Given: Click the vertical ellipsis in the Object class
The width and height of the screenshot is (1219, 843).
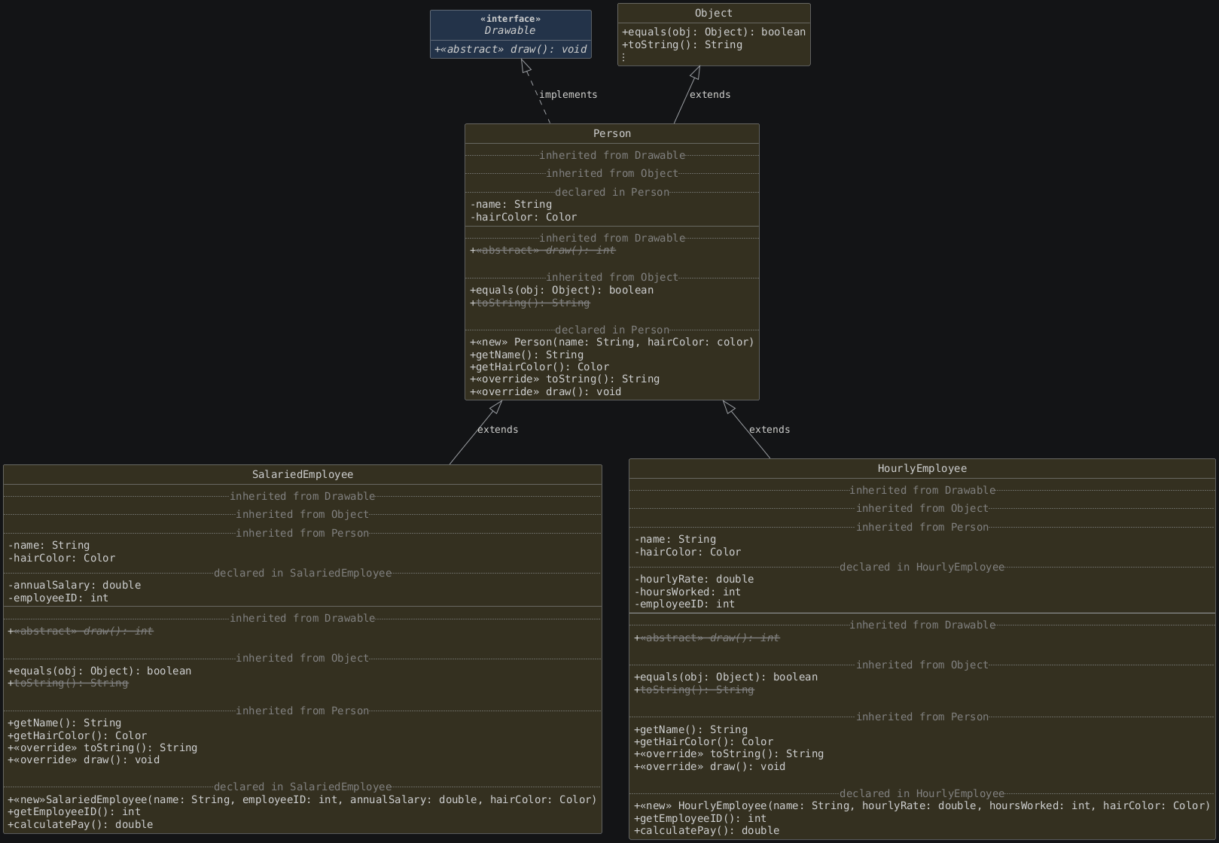Looking at the screenshot, I should pyautogui.click(x=623, y=57).
